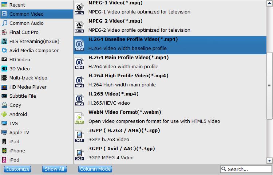The width and height of the screenshot is (273, 175).
Task: Select 3GPP ( Xvid / AAC)(*.3gp)
Action: click(122, 148)
